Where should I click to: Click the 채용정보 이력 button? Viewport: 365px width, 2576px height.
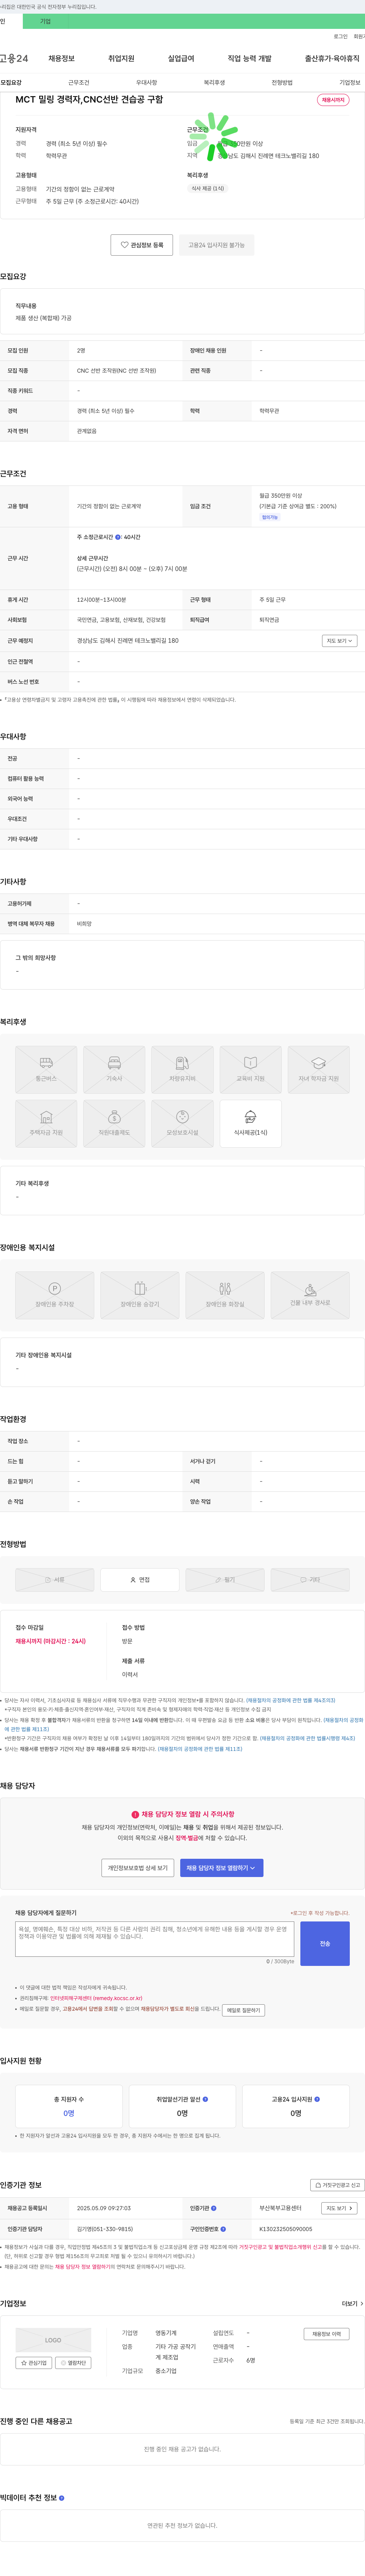[326, 2334]
